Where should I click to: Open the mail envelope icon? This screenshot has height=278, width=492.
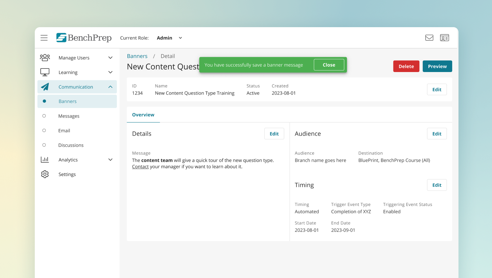coord(429,38)
